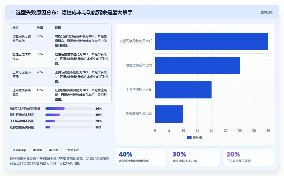Click the 迁移数据丢失风险 table cell
The width and height of the screenshot is (284, 176).
[x=22, y=92]
